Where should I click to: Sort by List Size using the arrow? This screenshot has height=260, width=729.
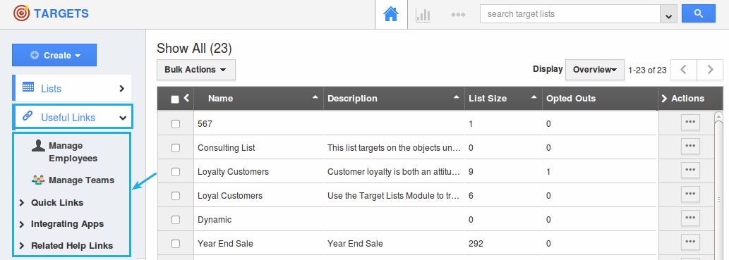point(534,97)
